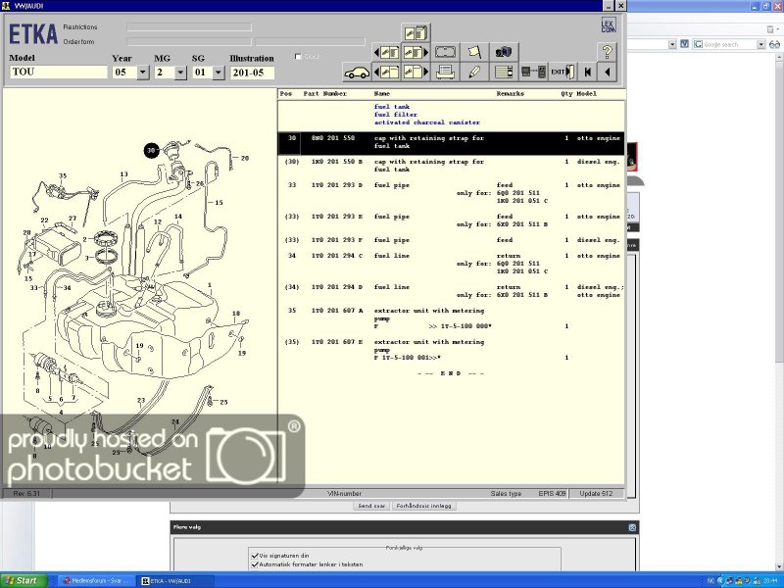784x588 pixels.
Task: Click the car model selection icon
Action: click(355, 72)
